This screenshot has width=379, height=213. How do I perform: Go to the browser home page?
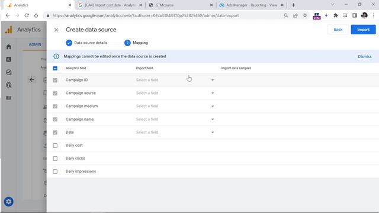pyautogui.click(x=36, y=15)
